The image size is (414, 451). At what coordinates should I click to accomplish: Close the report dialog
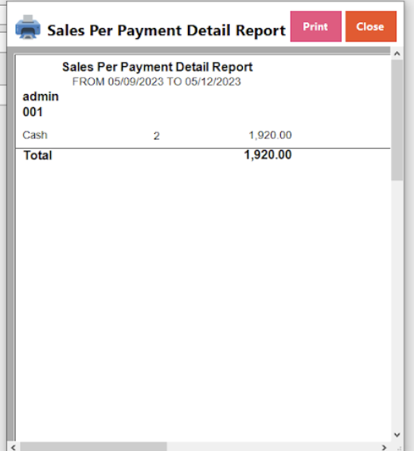(371, 26)
